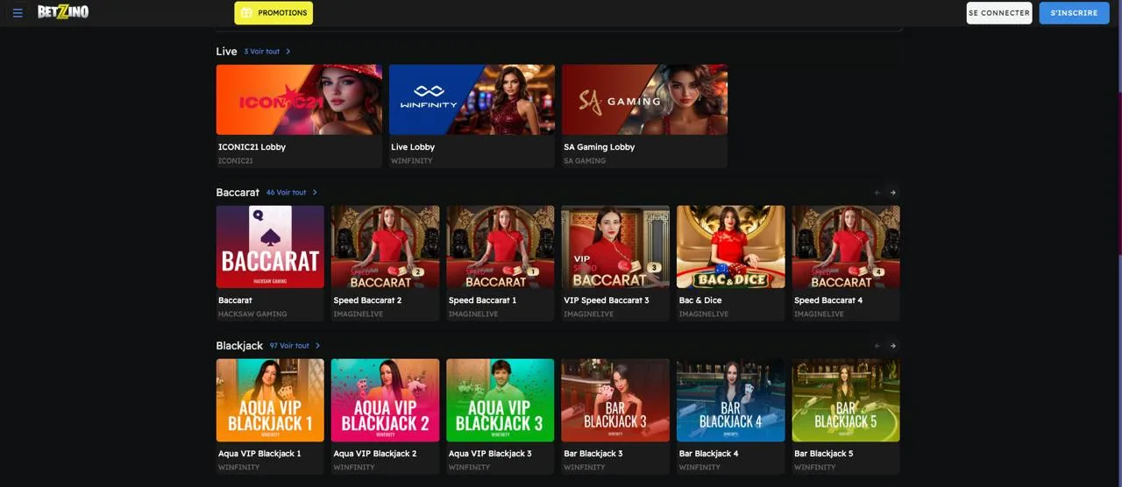Open Baccarat 'Voir tout' link
Screen dimensions: 1122x487
coord(292,193)
